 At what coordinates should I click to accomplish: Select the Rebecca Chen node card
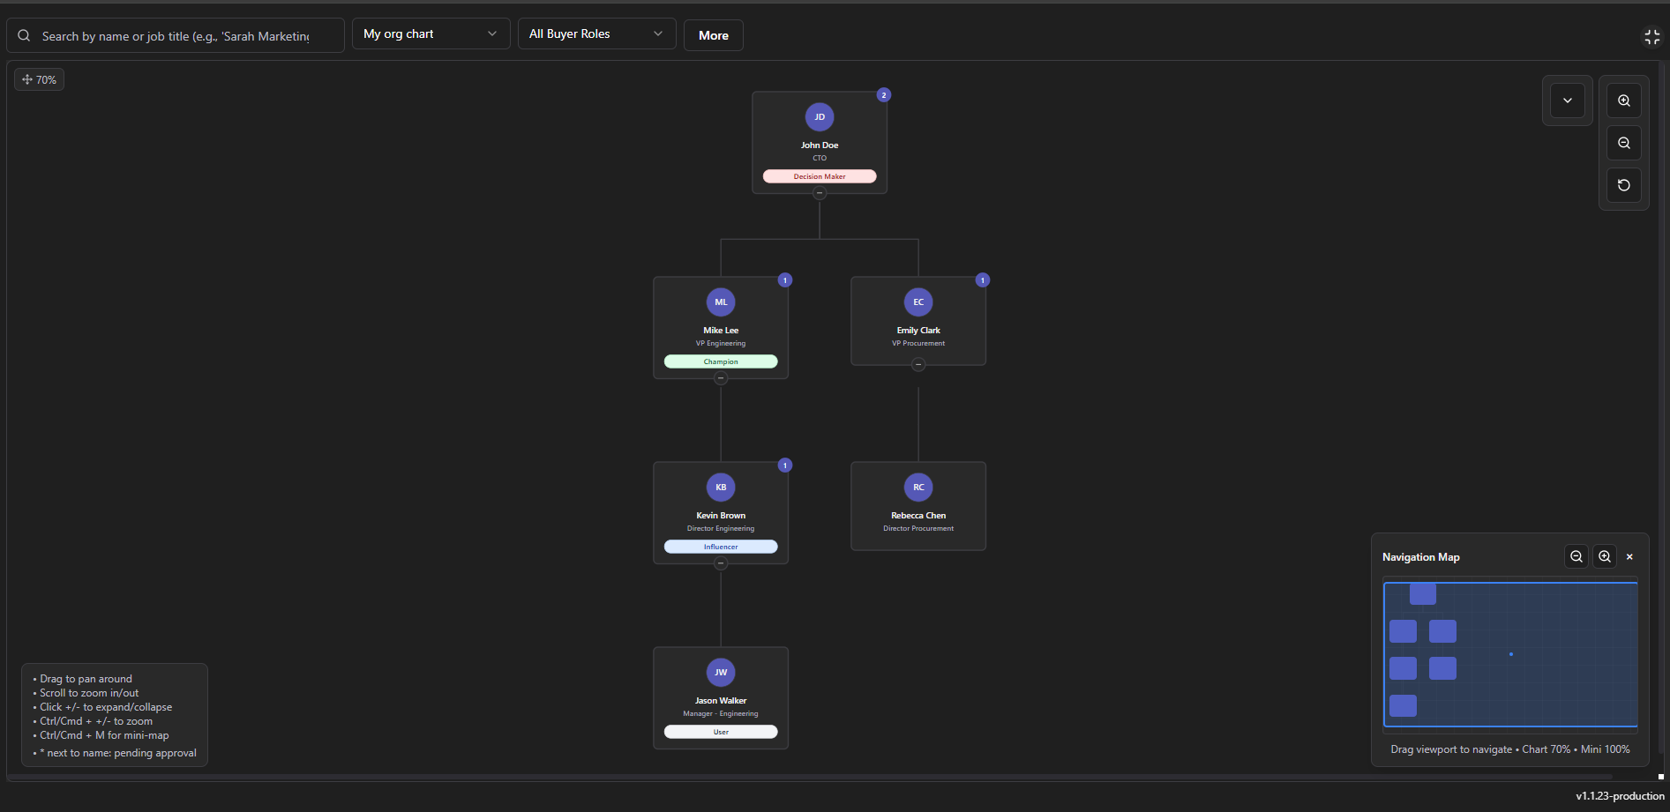coord(918,505)
